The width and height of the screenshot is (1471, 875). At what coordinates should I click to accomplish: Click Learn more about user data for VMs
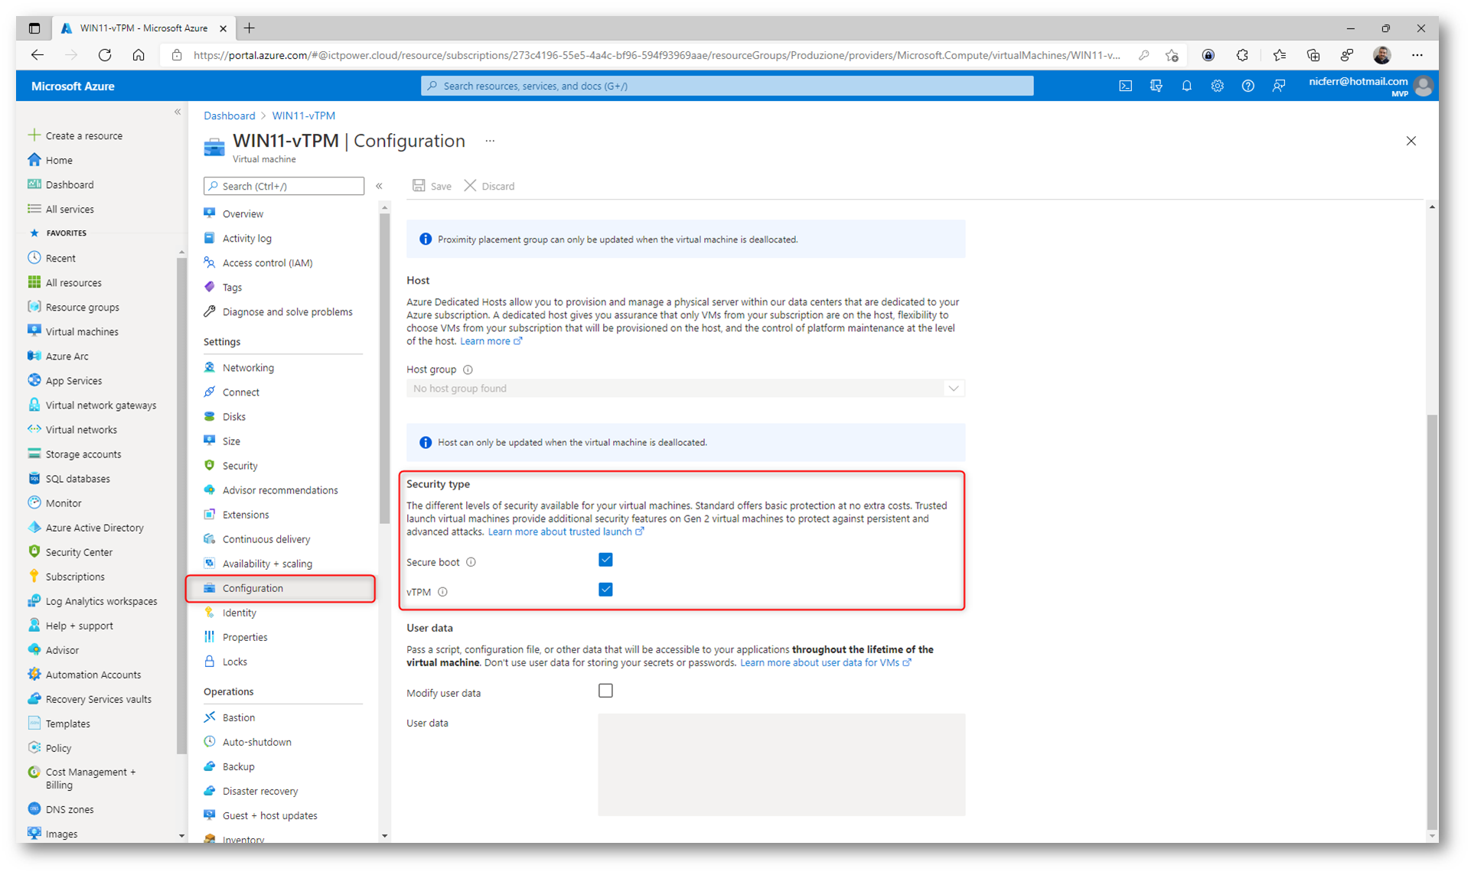(x=825, y=662)
